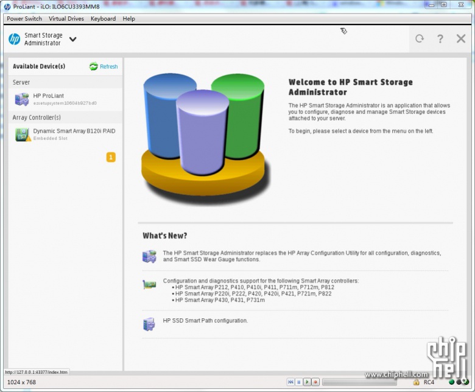Close Smart Storage Administrator with the X icon
475x392 pixels.
(x=461, y=38)
